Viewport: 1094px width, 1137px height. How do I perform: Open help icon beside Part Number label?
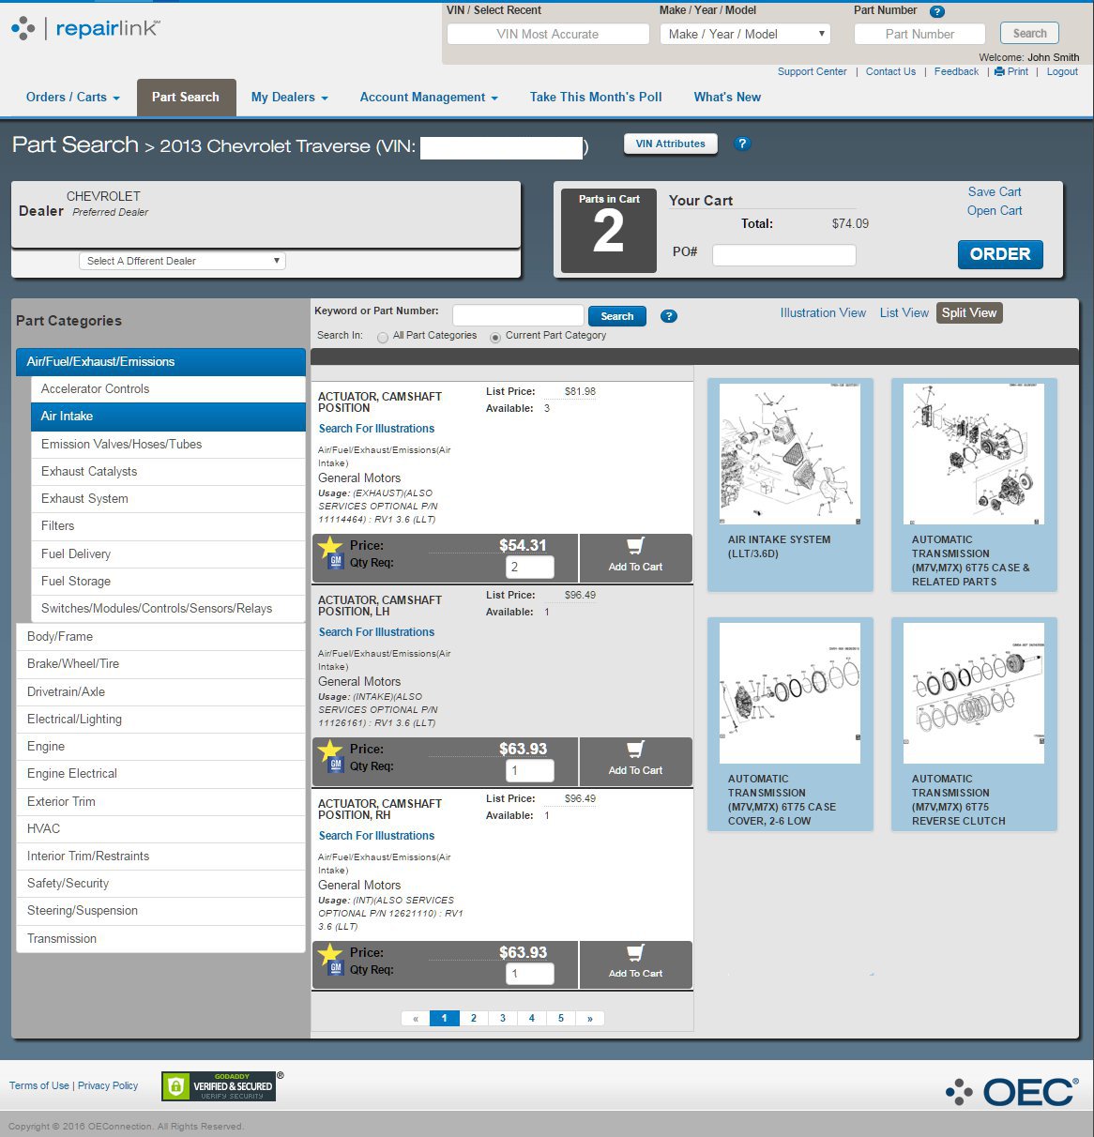[936, 11]
